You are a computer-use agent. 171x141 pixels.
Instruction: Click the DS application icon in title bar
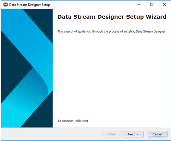point(5,5)
